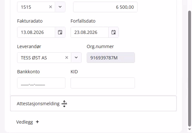Click the Org.nummer field 916939787M

[x=111, y=58]
